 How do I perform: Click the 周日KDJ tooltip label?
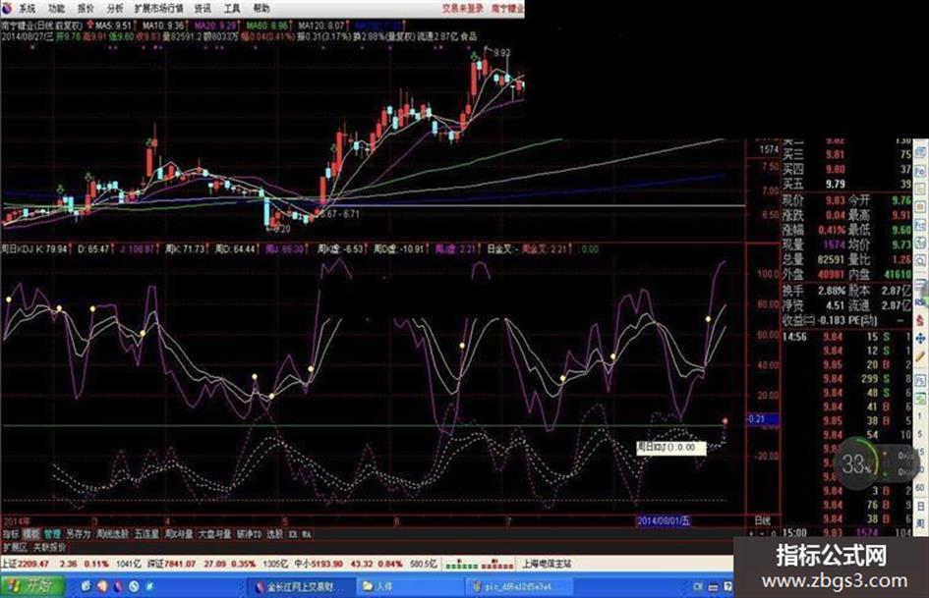[x=670, y=448]
